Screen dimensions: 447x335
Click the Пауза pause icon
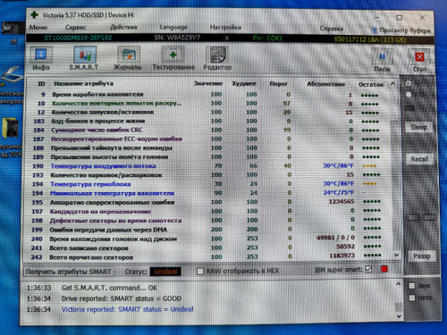pos(382,61)
